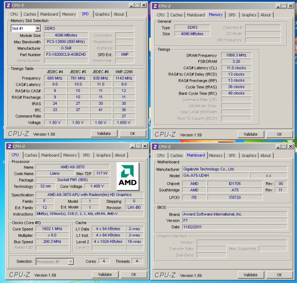
Task: Open the CPU-Z icon in the CPU window title bar
Action: tap(9, 146)
